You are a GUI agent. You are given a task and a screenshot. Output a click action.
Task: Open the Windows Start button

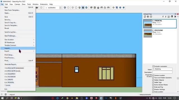pos(2,98)
